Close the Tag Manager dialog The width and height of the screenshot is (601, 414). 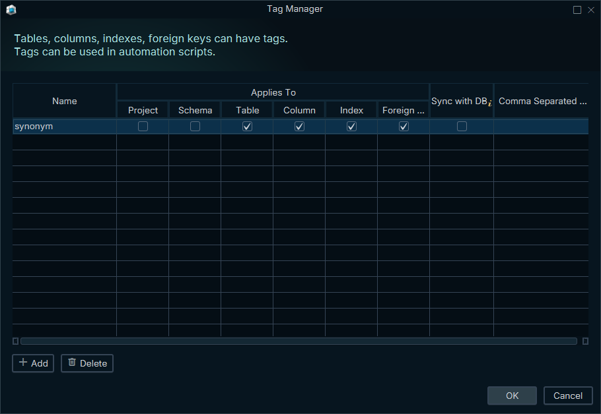591,10
